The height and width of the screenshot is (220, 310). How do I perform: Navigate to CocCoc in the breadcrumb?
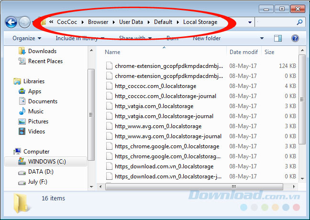coord(67,22)
